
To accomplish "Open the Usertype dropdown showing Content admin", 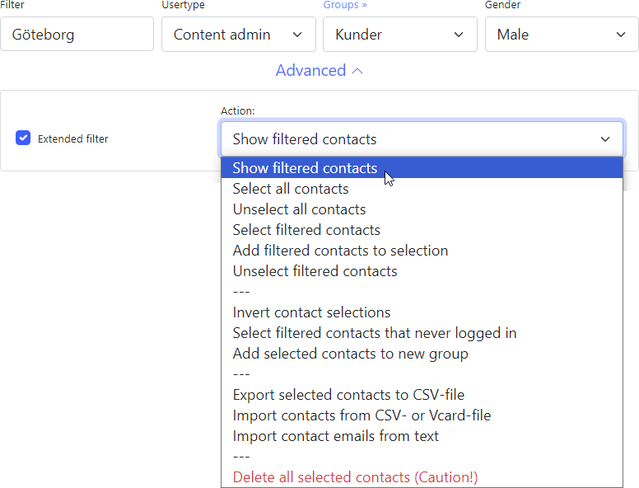I will coord(239,35).
